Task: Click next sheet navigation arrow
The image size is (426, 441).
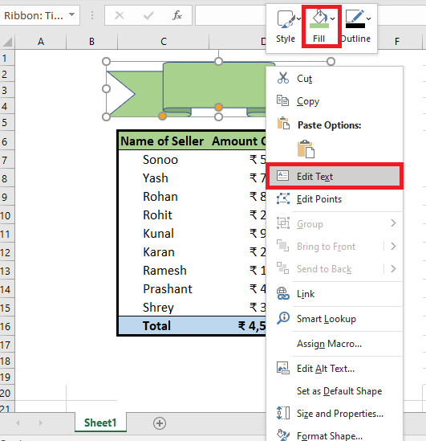Action: 41,423
